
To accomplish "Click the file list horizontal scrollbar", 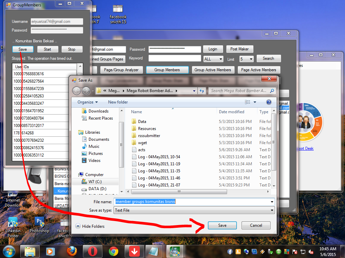I will [x=179, y=191].
